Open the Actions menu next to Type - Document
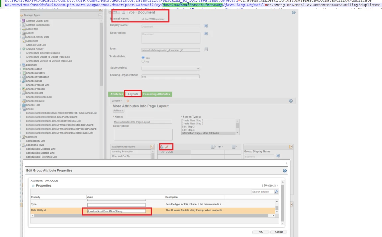The width and height of the screenshot is (382, 237). [114, 12]
